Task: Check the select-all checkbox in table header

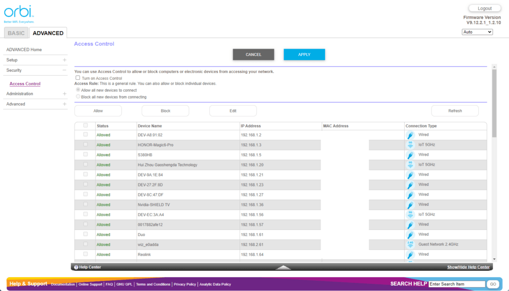Action: 85,125
